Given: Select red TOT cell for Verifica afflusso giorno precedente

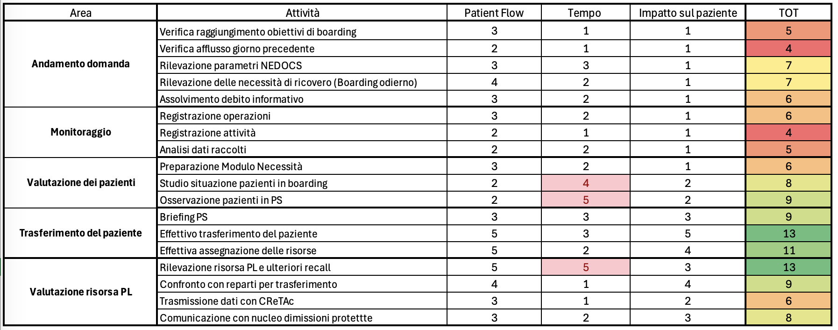Looking at the screenshot, I should 788,49.
